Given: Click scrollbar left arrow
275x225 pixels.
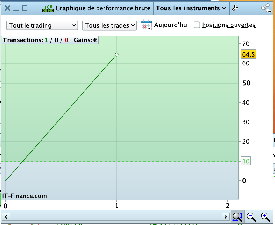Looking at the screenshot, I should pos(6,217).
